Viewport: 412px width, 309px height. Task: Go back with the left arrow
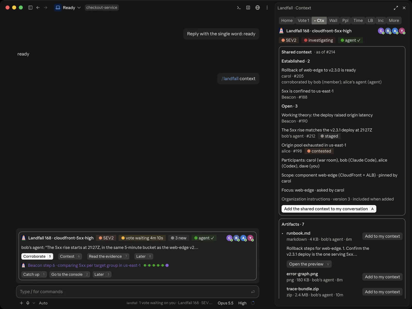[x=38, y=8]
